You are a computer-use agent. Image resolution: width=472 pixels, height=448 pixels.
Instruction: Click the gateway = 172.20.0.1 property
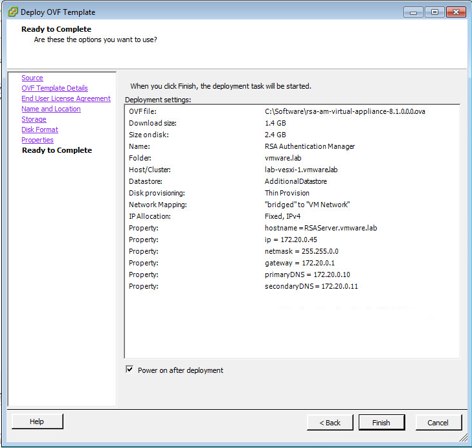tap(300, 263)
